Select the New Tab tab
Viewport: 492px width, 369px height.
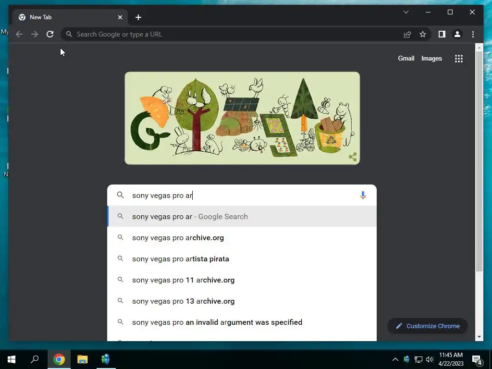[70, 17]
